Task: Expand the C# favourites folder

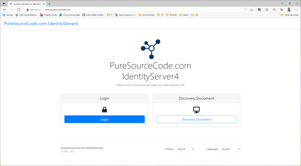Action: [160, 15]
